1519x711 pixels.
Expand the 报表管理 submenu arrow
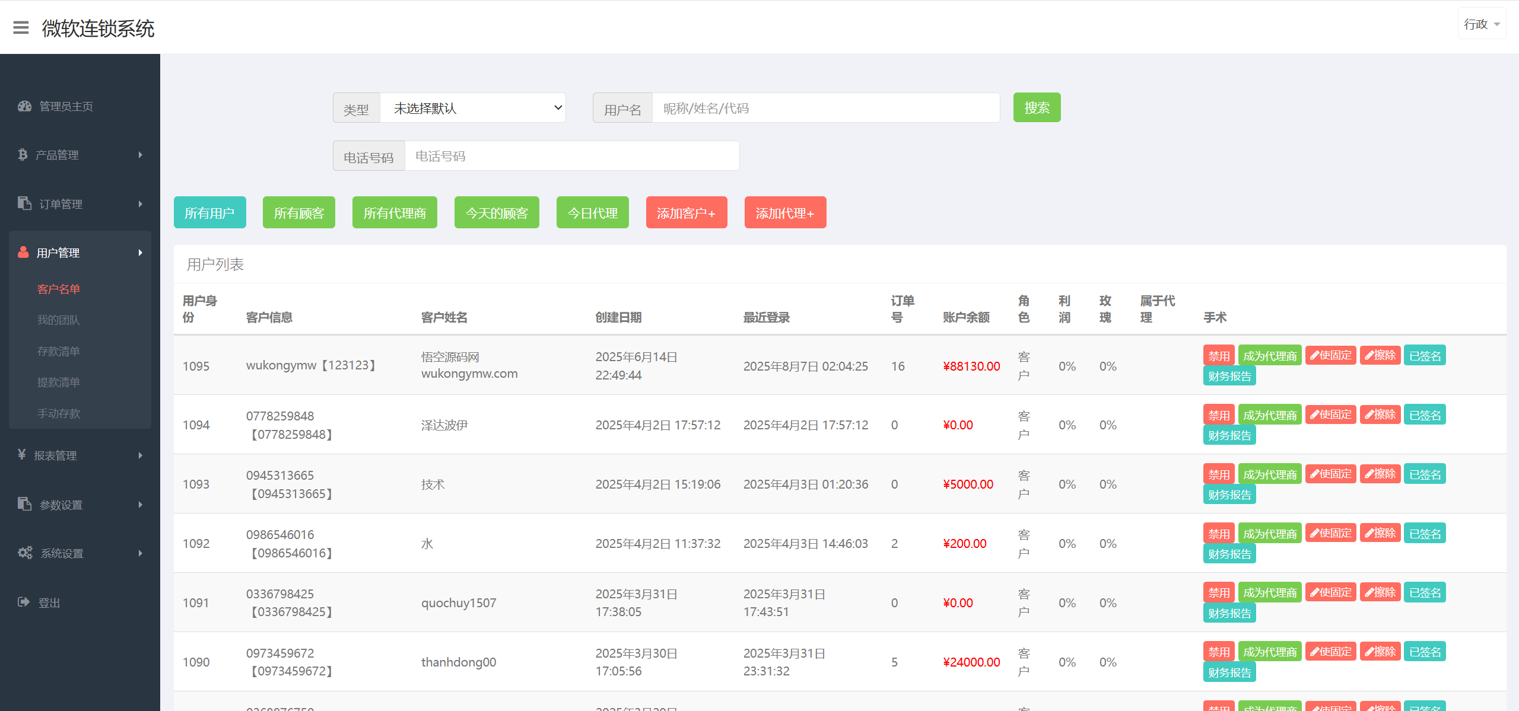click(x=141, y=455)
